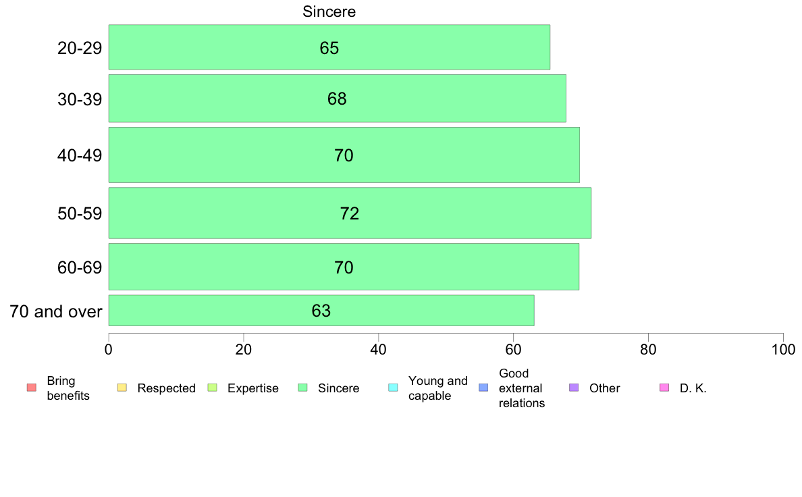The width and height of the screenshot is (802, 497).
Task: Click the Other purple legend swatch
Action: pyautogui.click(x=574, y=388)
